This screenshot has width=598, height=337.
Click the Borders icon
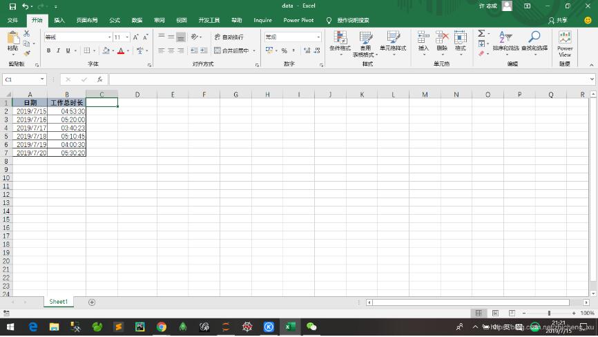point(87,50)
